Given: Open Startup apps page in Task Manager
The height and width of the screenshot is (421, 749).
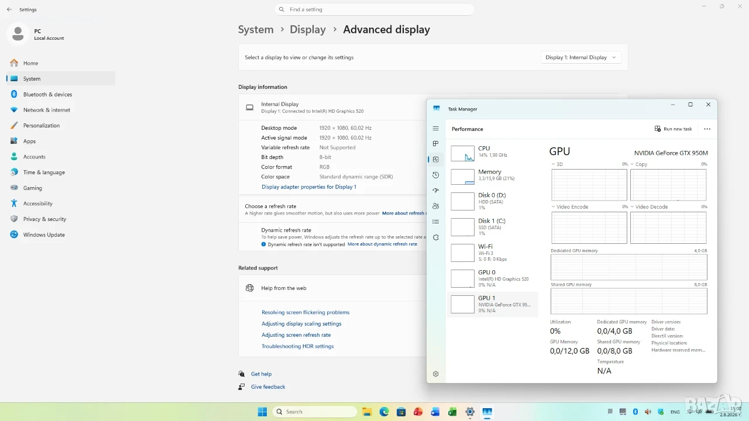Looking at the screenshot, I should (435, 191).
